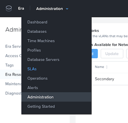Screen dimensions: 128x123
Task: Go to Databases menu entry
Action: 37,31
